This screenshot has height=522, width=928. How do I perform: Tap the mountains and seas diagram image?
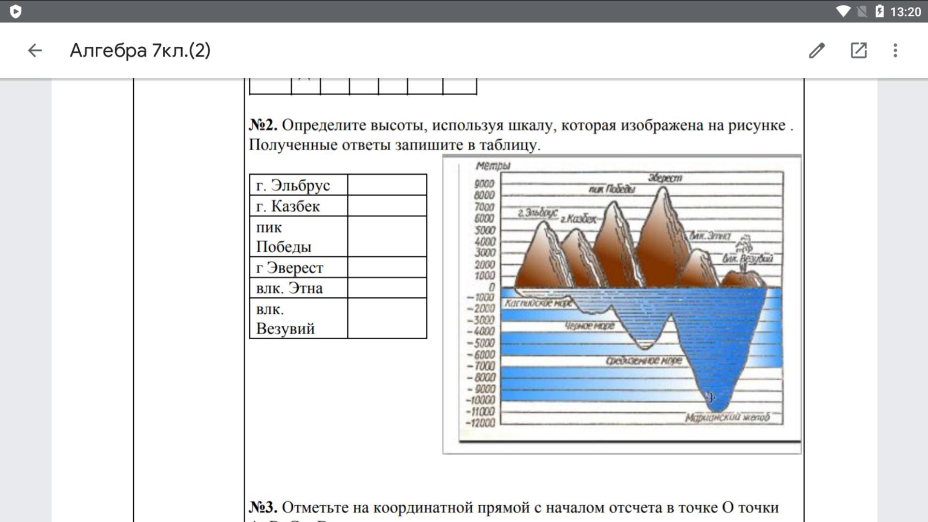[x=622, y=304]
